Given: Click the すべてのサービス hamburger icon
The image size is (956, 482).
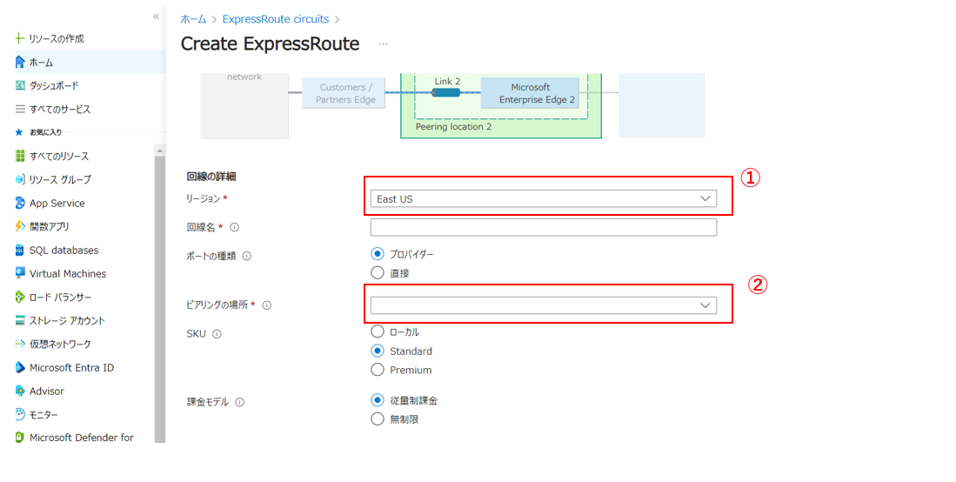Looking at the screenshot, I should pyautogui.click(x=20, y=110).
